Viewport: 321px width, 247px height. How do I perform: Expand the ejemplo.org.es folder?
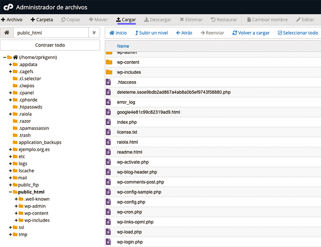point(10,149)
